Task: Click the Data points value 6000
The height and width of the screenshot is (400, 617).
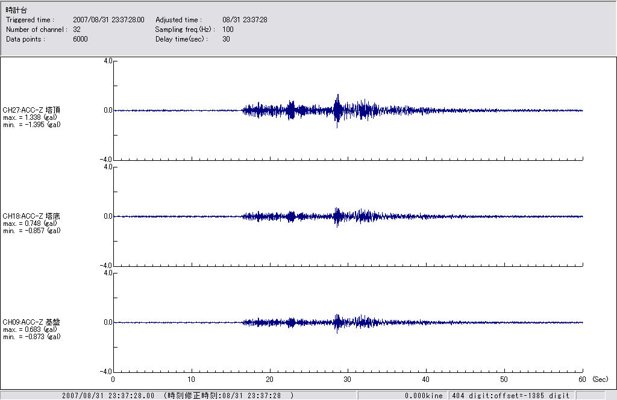Action: (80, 39)
